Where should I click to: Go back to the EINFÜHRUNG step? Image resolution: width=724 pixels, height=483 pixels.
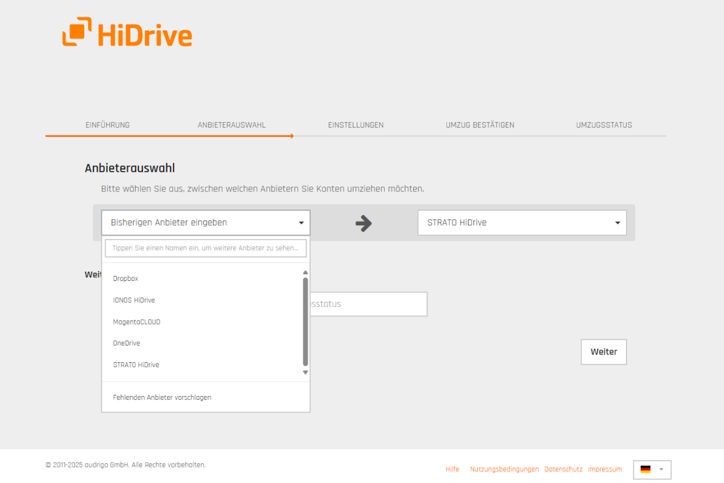click(108, 125)
